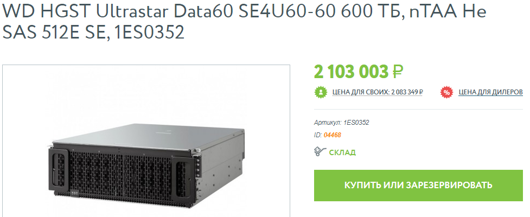
Task: Click the article value 1ES0352 under the price
Action: click(356, 123)
